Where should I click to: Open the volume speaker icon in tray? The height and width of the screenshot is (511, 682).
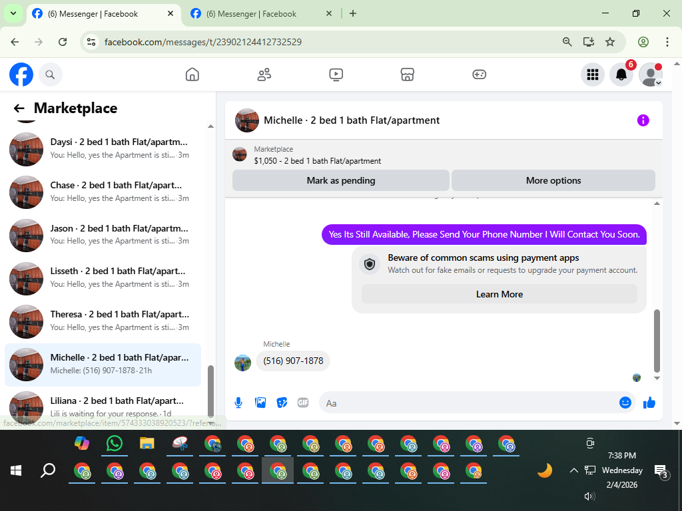[589, 496]
